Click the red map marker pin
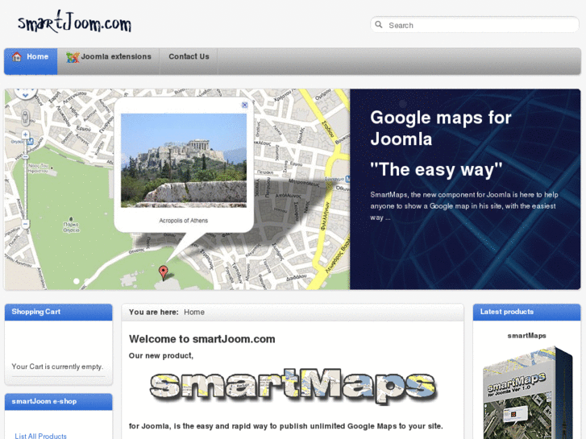 point(164,272)
